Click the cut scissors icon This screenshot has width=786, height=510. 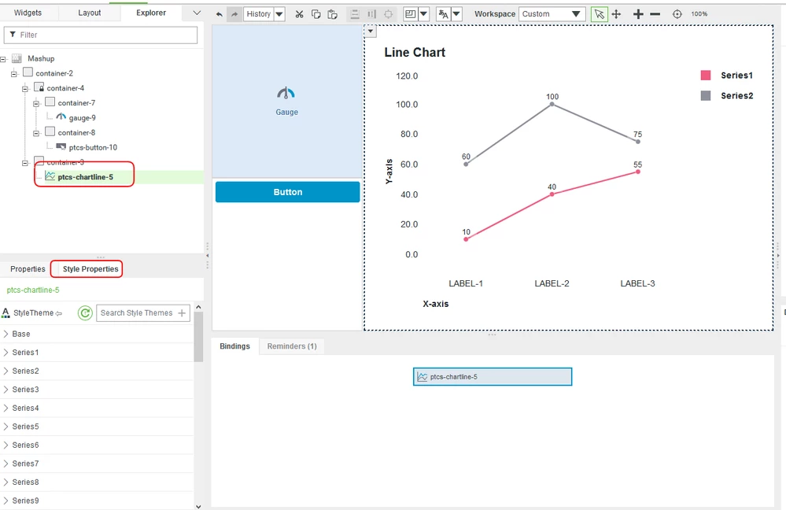299,14
